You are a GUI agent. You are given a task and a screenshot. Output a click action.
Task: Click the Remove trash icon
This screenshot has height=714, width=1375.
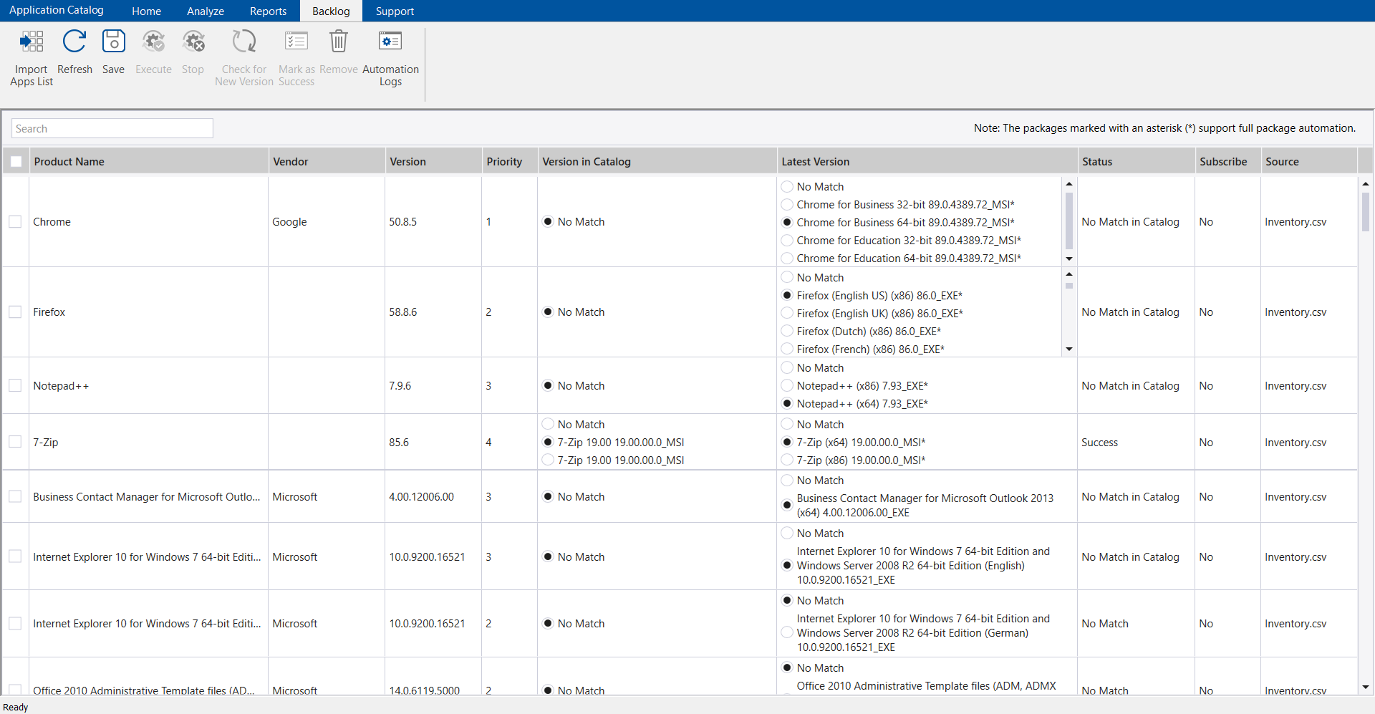click(339, 42)
